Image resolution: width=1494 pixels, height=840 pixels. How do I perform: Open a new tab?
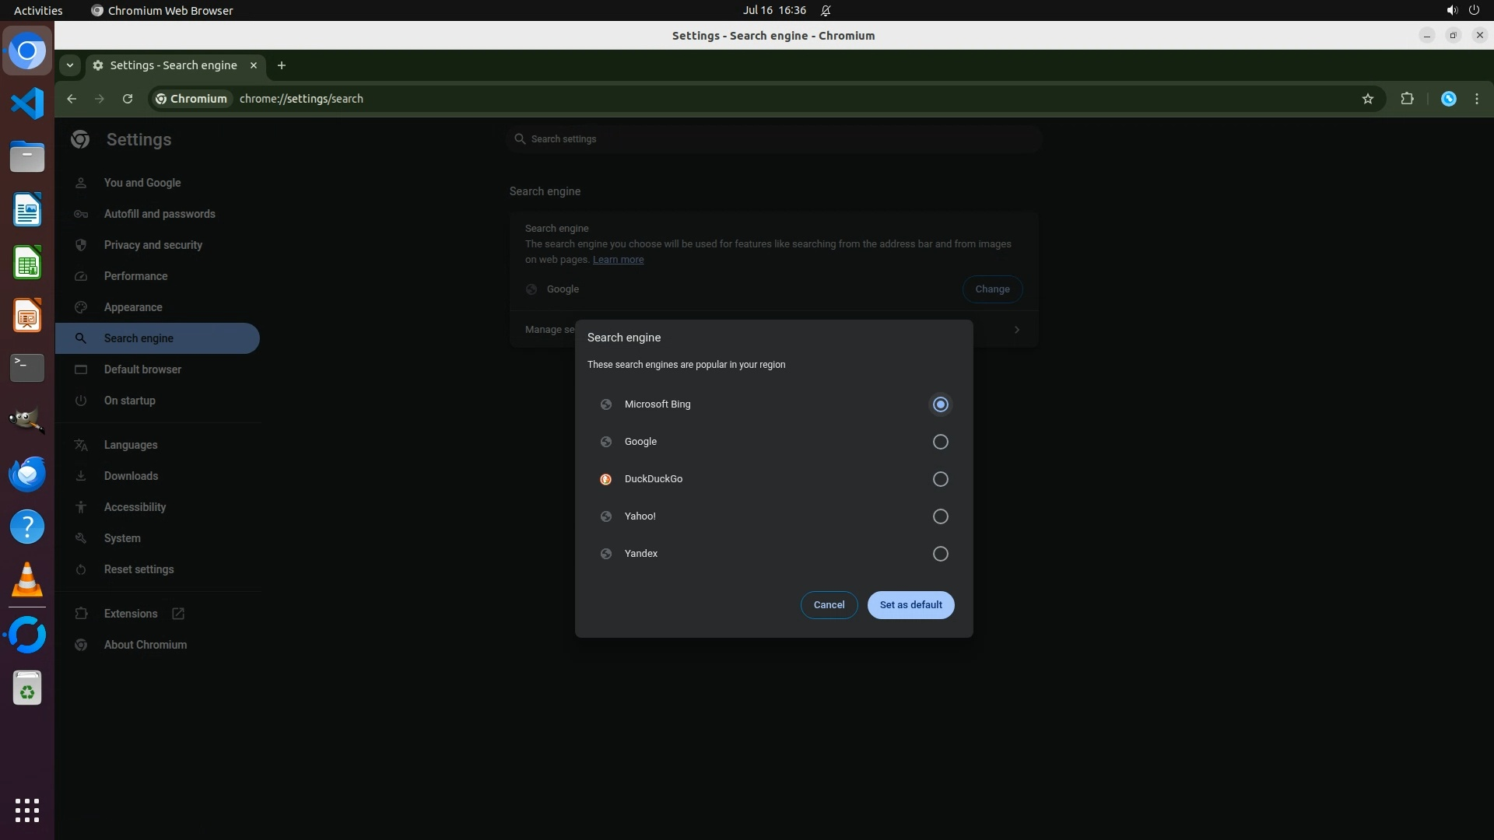tap(282, 65)
